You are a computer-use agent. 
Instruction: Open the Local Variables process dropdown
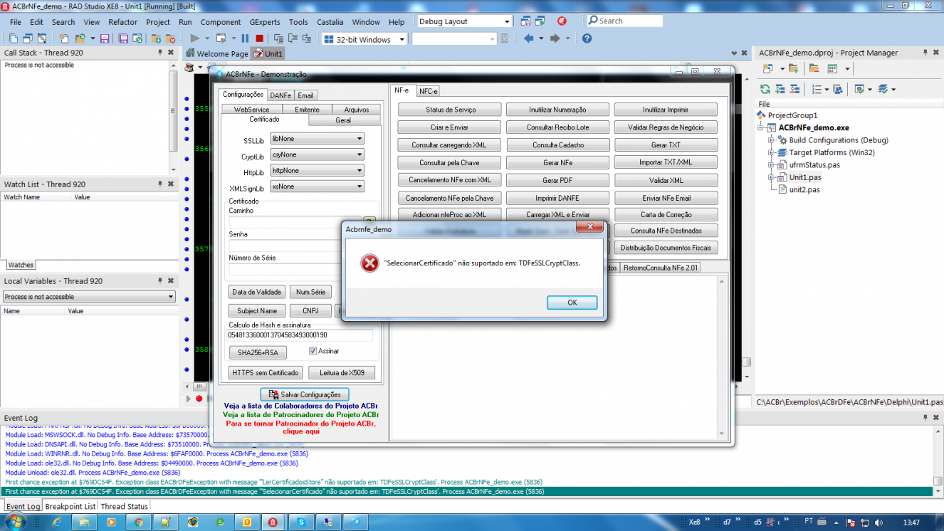point(171,297)
